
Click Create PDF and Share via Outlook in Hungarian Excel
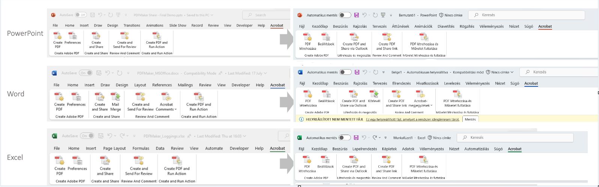[x=354, y=164]
